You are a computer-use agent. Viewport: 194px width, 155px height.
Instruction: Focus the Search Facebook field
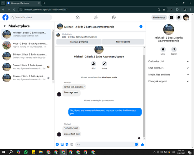tap(31, 17)
